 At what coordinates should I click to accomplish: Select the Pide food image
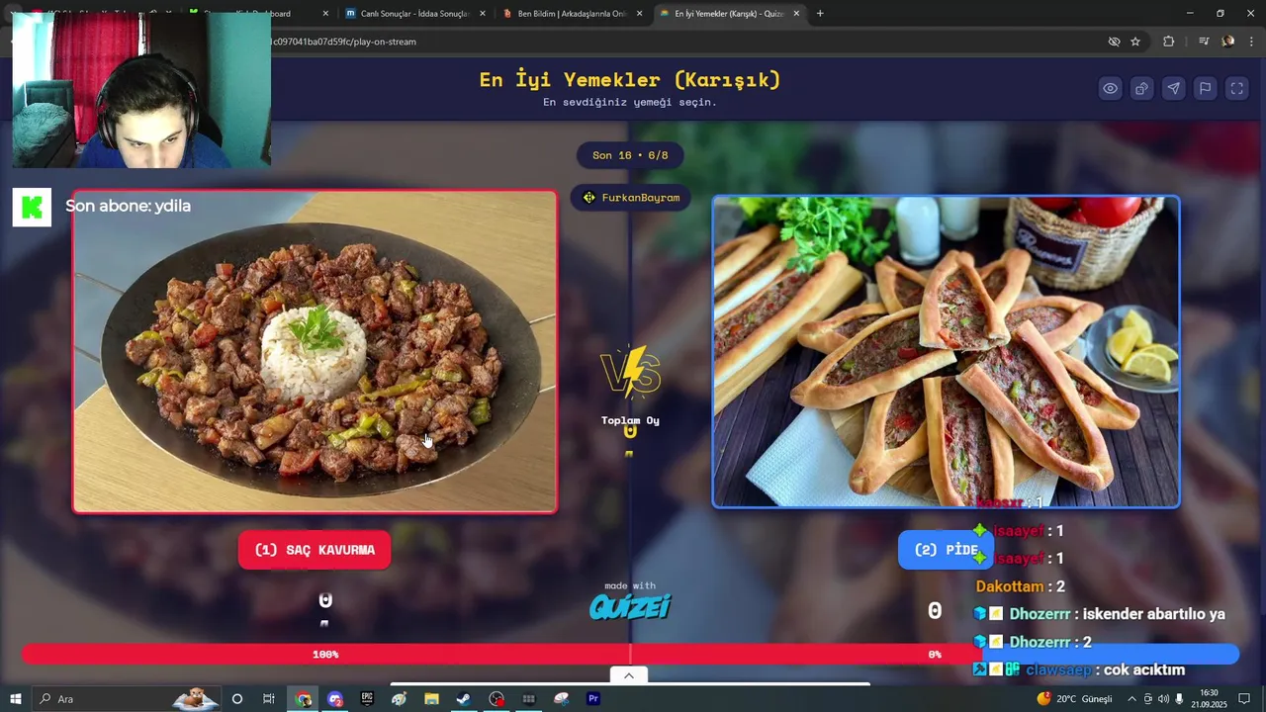(946, 352)
